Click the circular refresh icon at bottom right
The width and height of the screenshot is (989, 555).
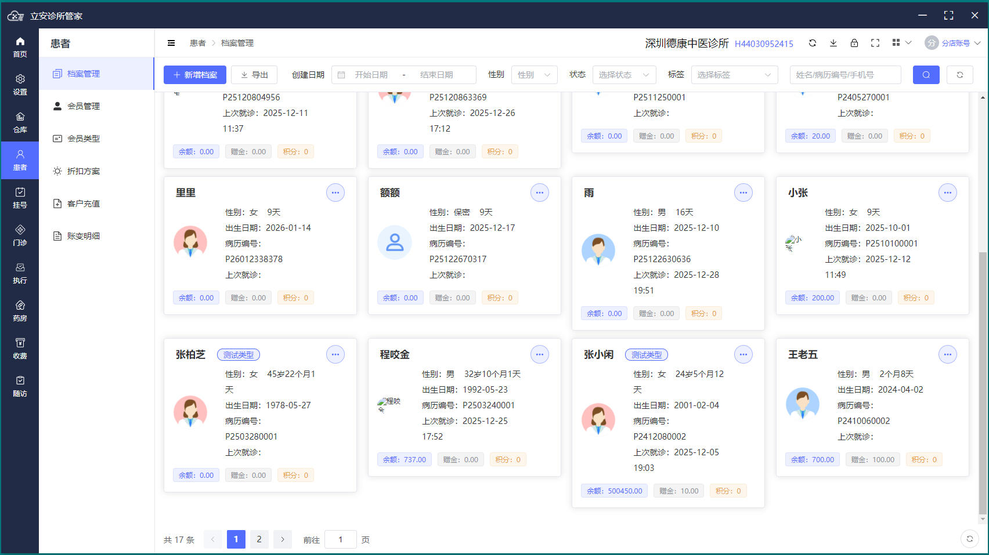point(970,539)
